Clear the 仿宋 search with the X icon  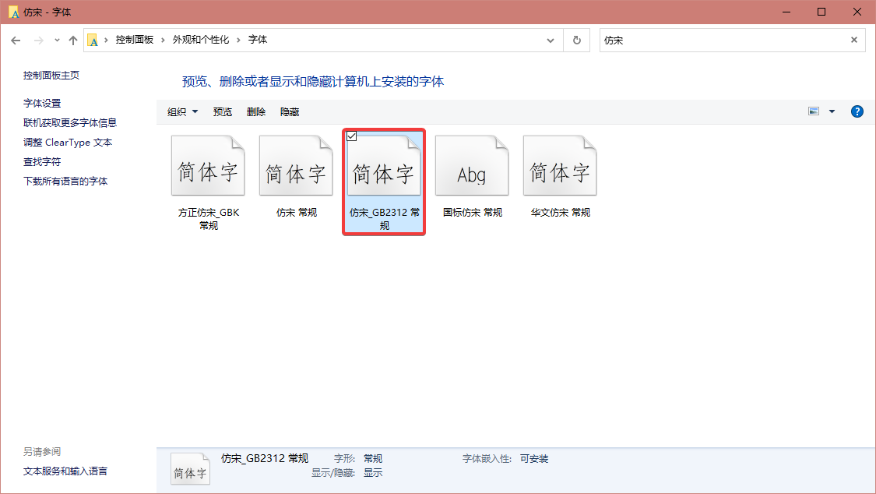(x=853, y=39)
